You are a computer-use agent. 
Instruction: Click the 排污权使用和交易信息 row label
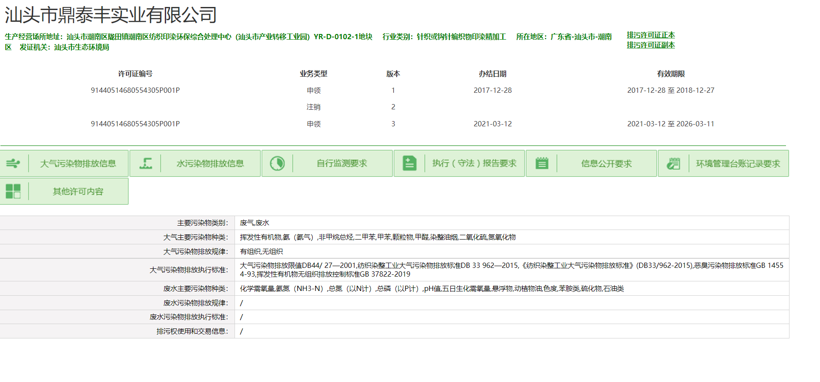point(192,331)
